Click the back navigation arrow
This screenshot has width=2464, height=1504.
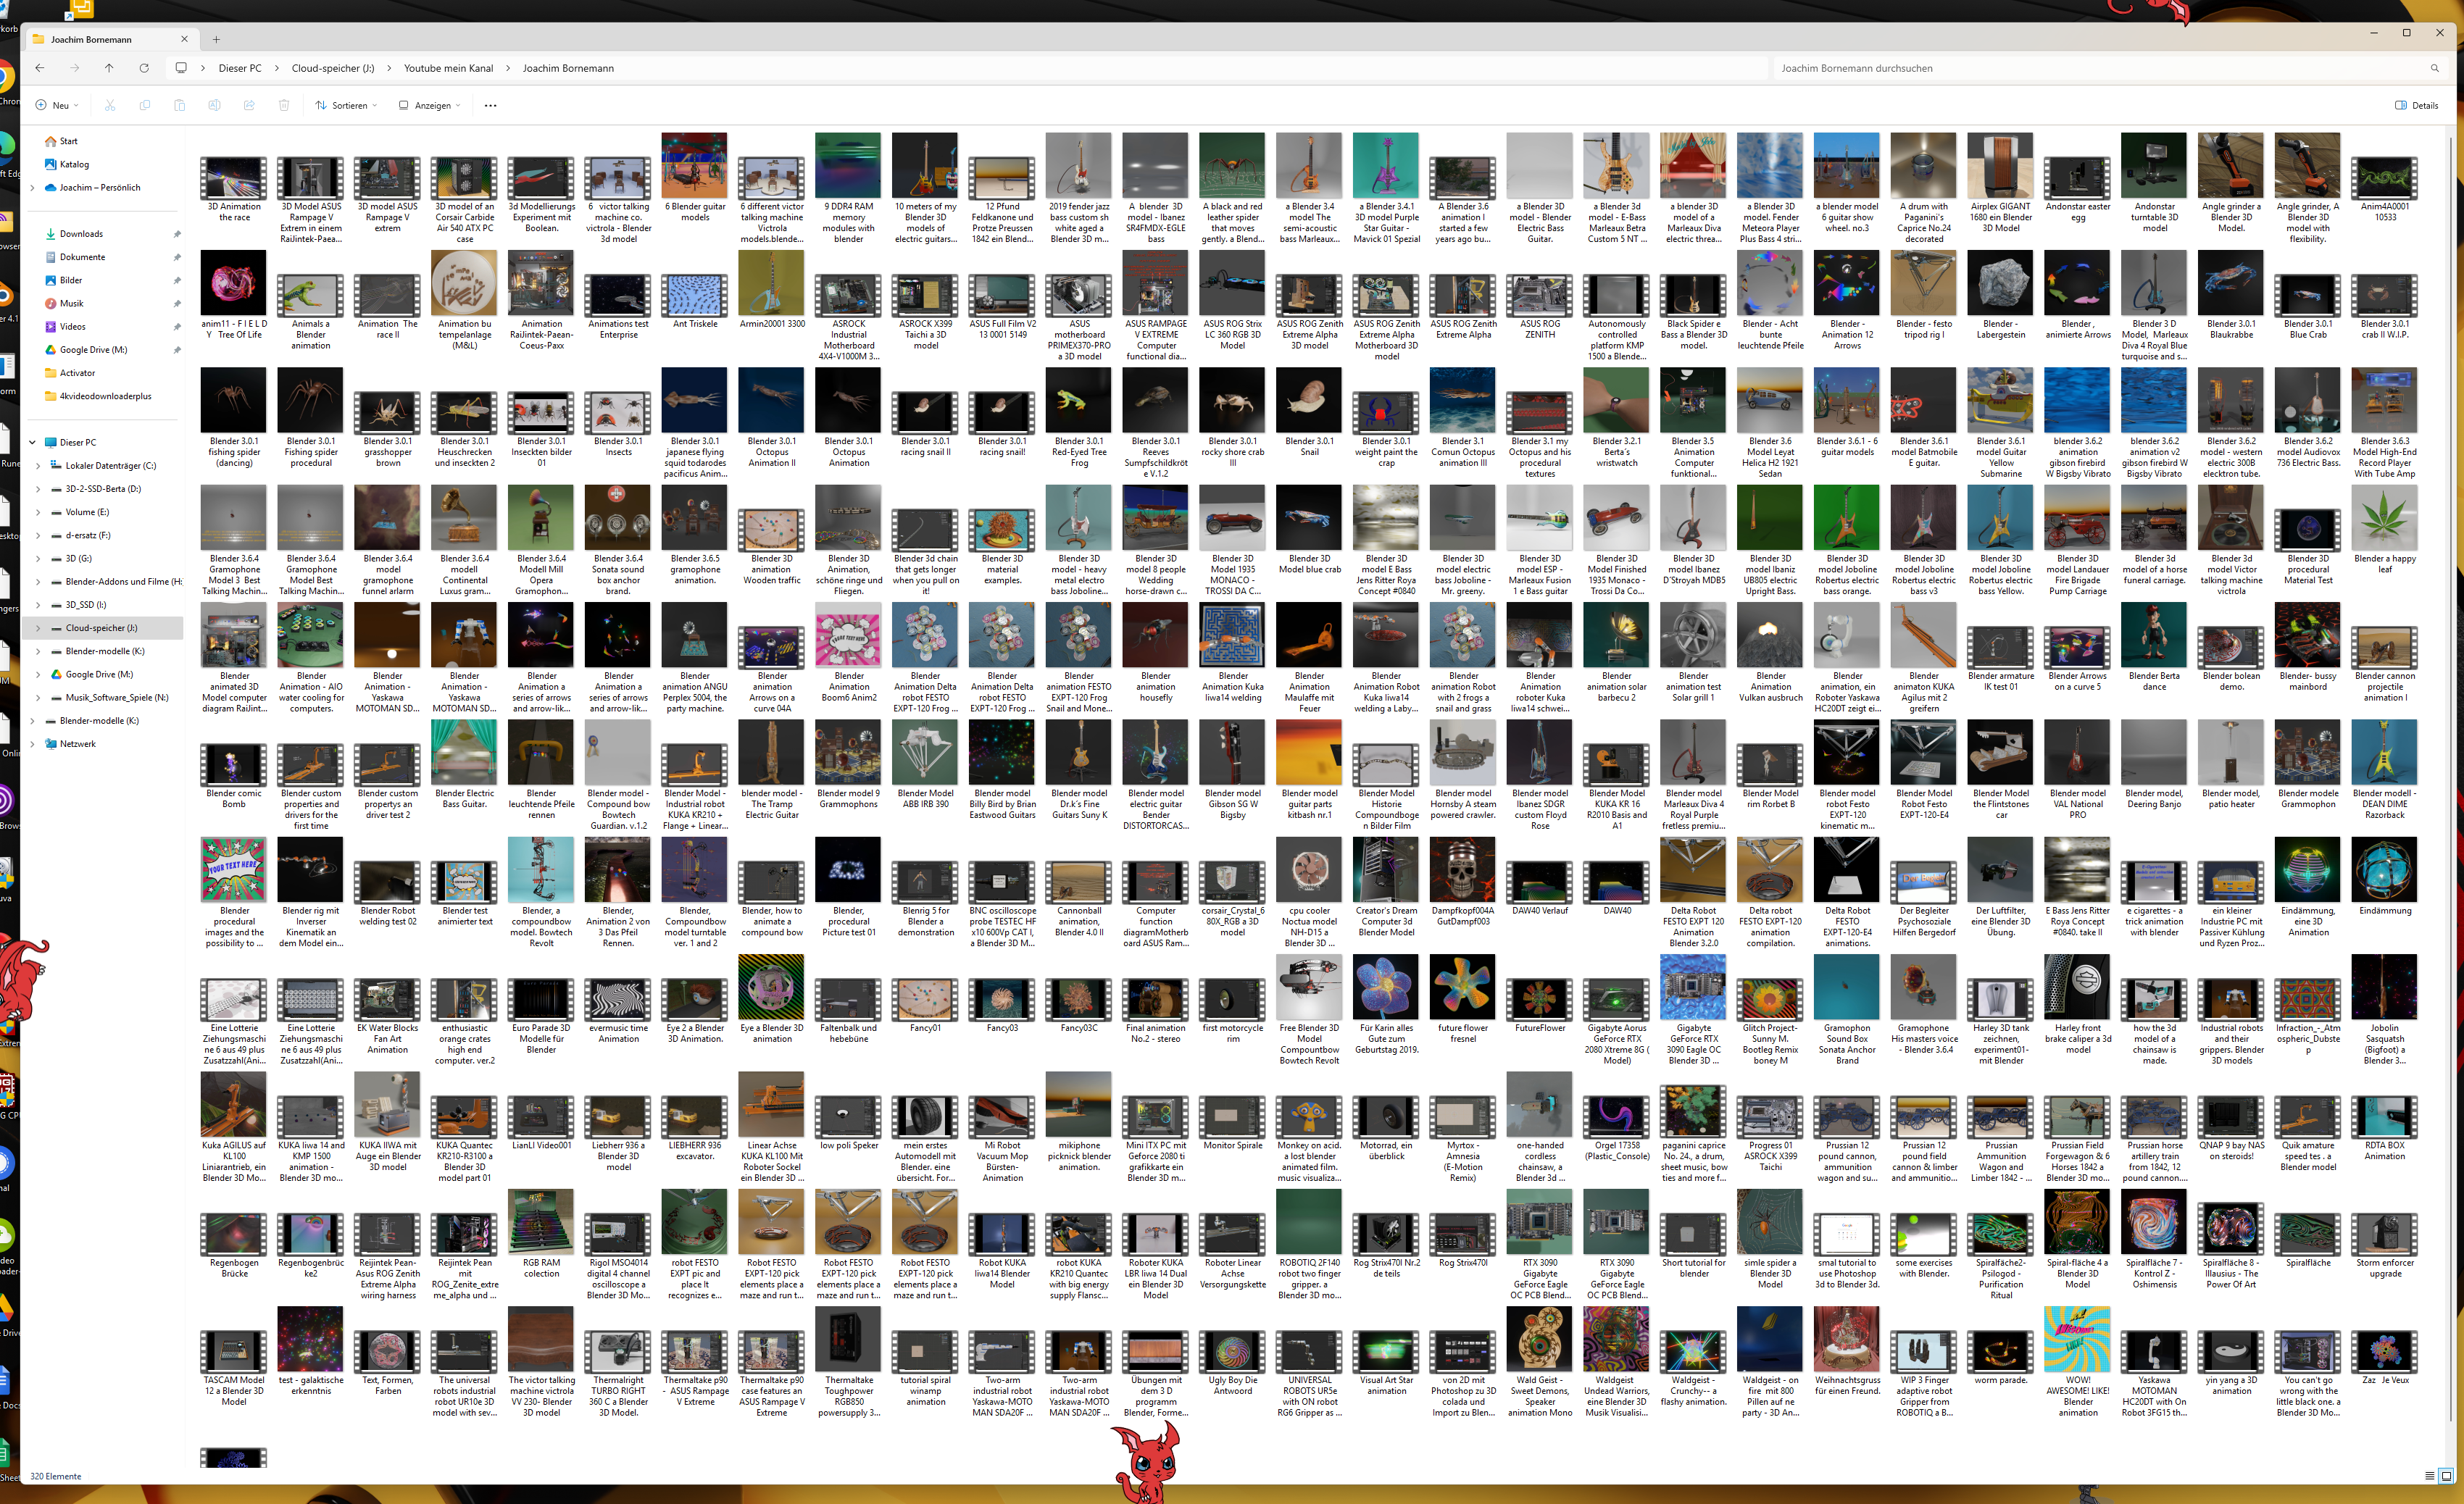pos(40,68)
